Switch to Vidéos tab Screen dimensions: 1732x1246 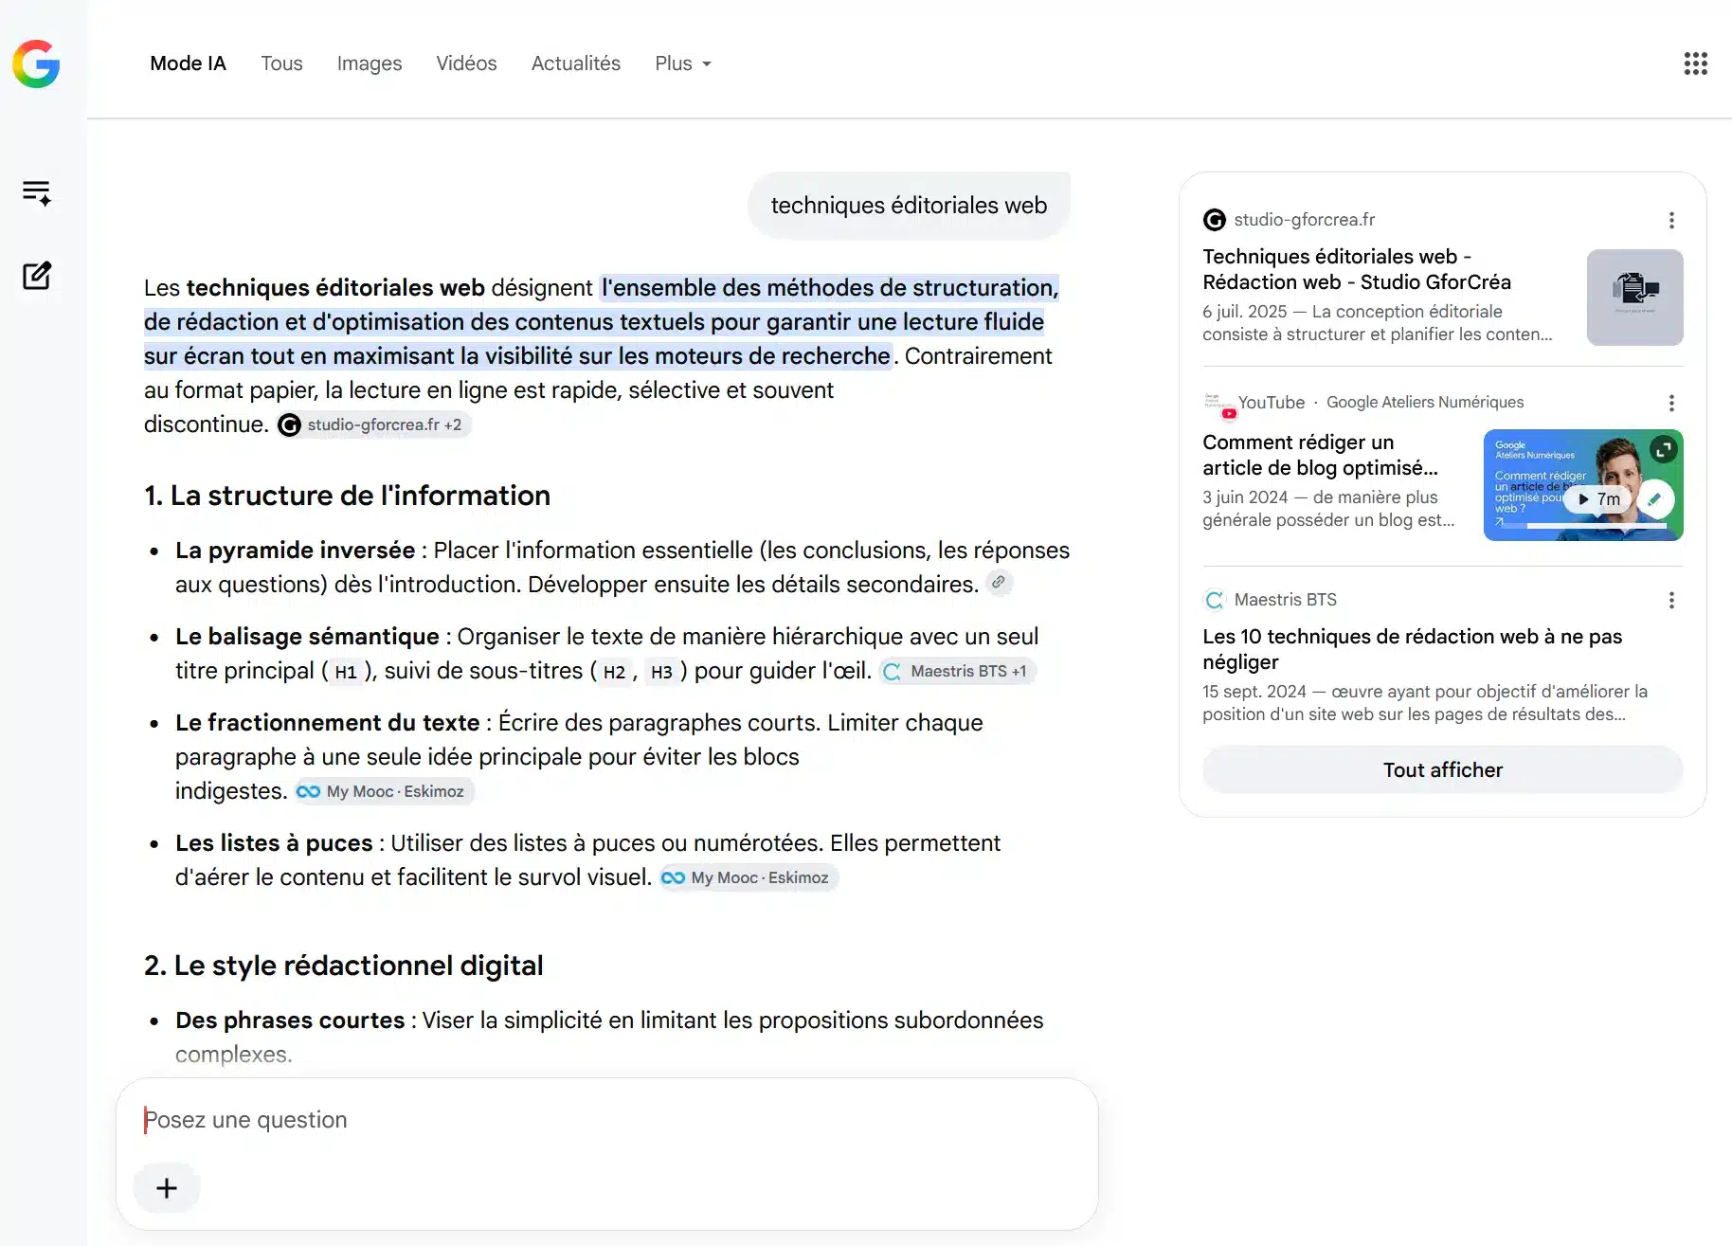(x=466, y=63)
